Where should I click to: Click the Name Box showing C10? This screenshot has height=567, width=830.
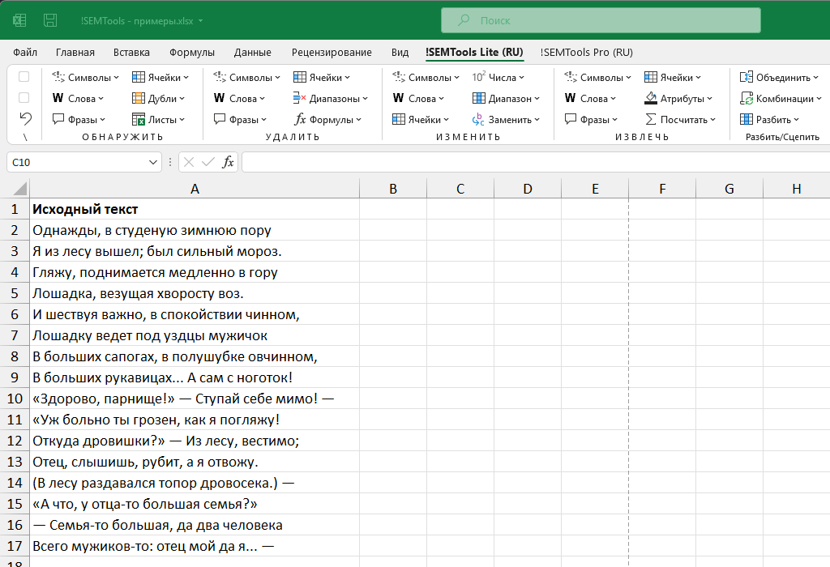77,162
